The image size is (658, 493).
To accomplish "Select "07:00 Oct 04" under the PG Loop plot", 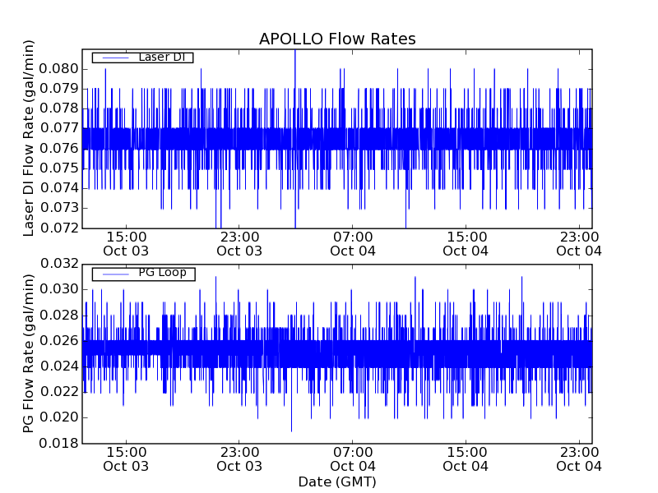I will click(353, 459).
